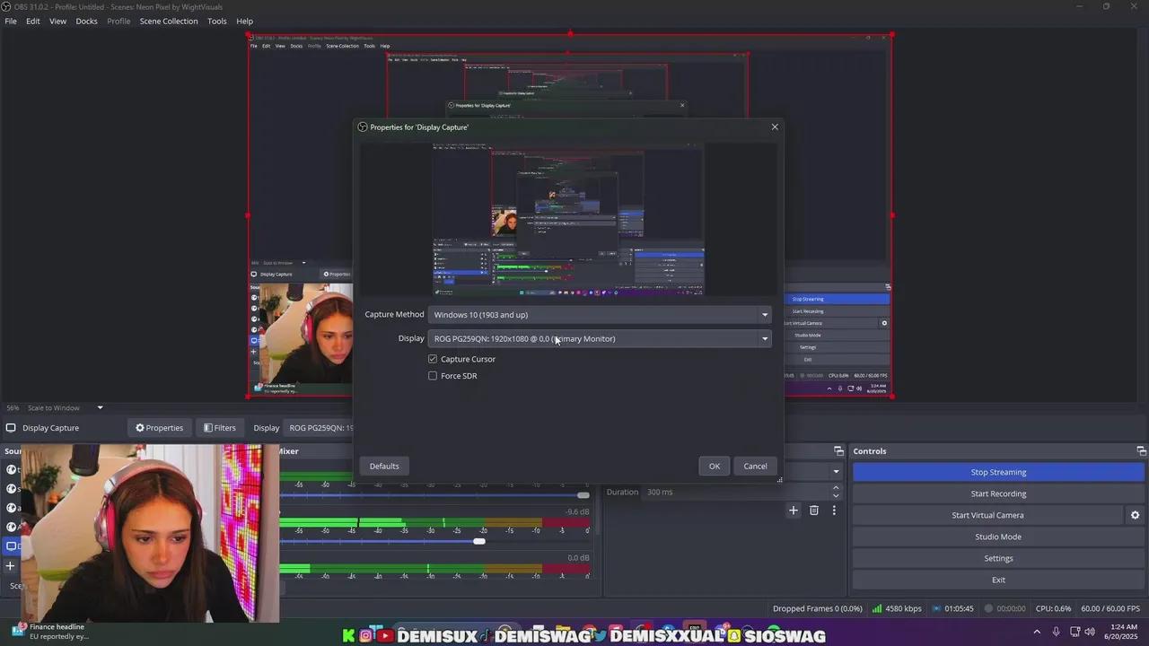Open source Properties from the toolbar
The height and width of the screenshot is (646, 1149).
[159, 428]
